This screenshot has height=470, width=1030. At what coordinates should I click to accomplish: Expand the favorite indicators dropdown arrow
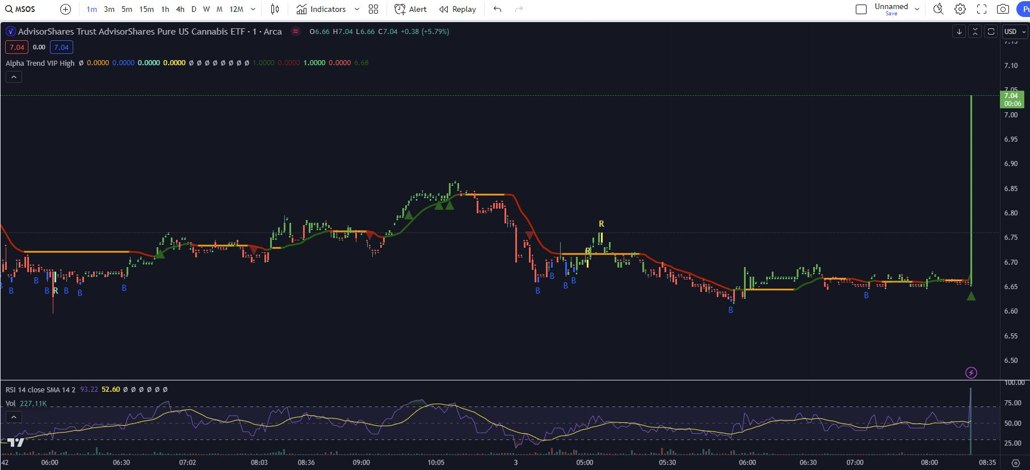click(356, 9)
